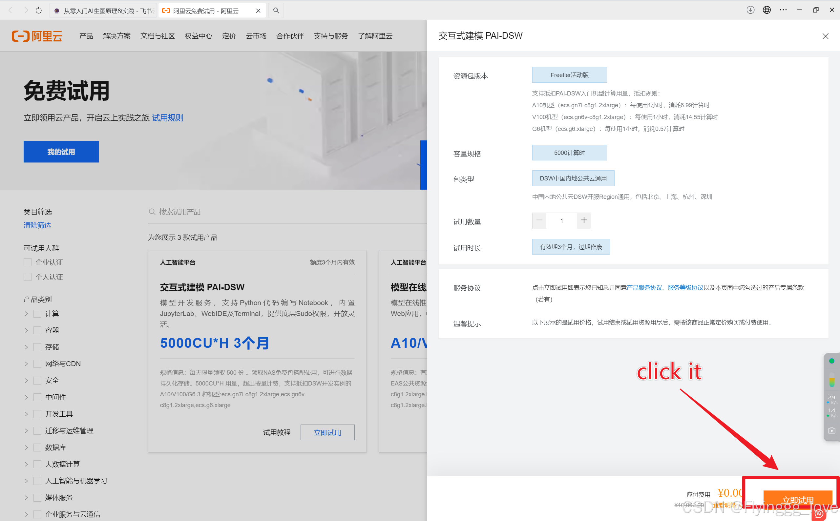
Task: Open the 试用规则 link
Action: point(167,118)
